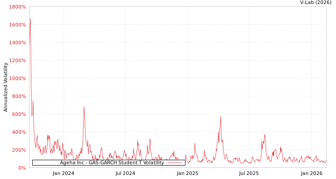Click the 800% y-axis label
This screenshot has width=336, height=179.
19,96
